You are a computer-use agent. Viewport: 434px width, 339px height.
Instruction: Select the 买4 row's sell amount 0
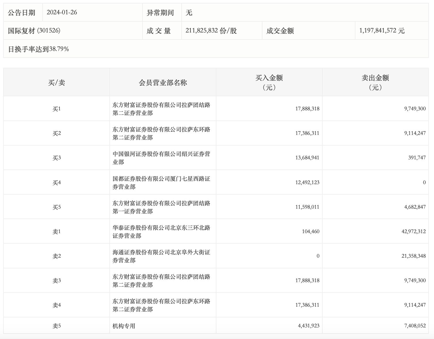click(x=424, y=182)
